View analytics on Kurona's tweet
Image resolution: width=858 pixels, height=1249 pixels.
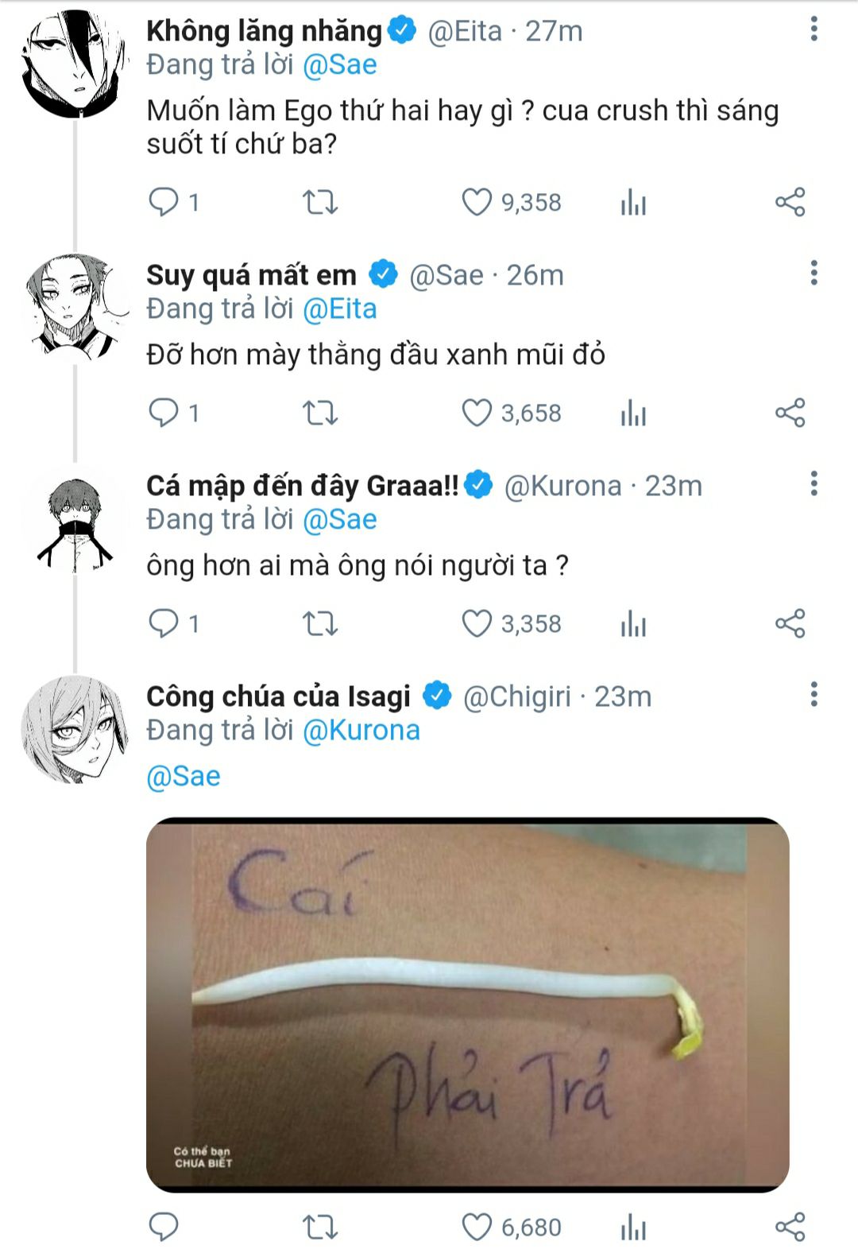pyautogui.click(x=633, y=623)
